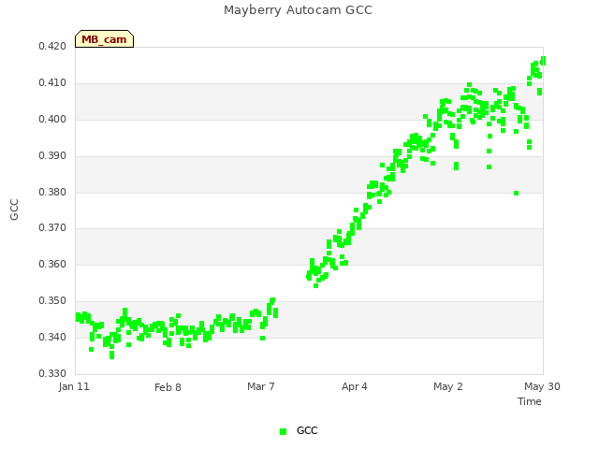This screenshot has height=449, width=599.
Task: Click the 0.390 y-axis value
Action: tap(52, 156)
